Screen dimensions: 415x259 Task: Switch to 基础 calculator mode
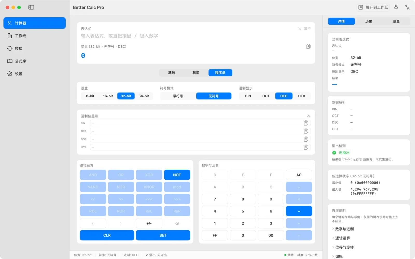171,73
